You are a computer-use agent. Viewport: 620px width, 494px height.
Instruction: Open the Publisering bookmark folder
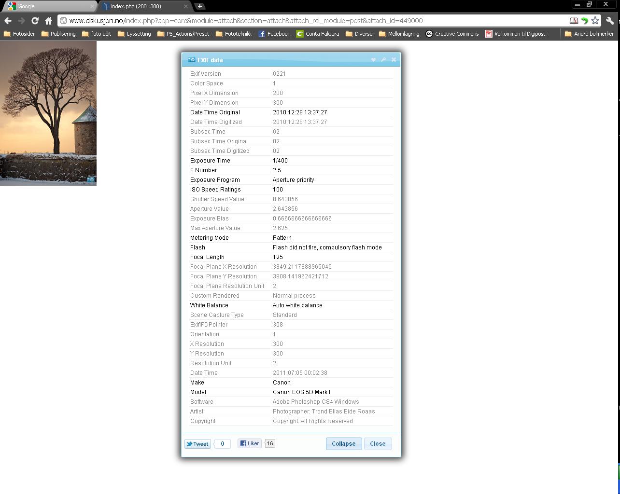click(58, 34)
